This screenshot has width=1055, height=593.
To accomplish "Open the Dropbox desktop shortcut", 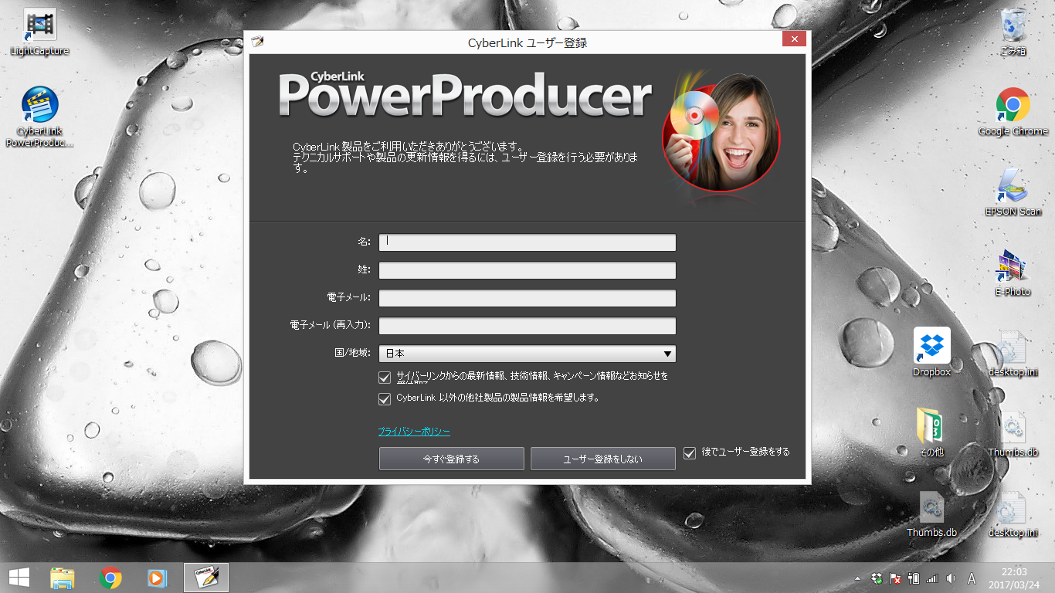I will 932,353.
